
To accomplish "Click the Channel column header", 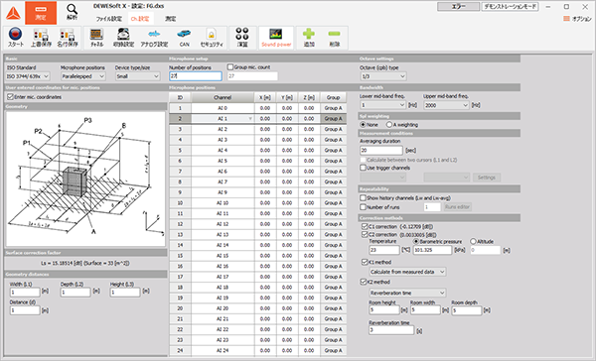I will tap(223, 97).
